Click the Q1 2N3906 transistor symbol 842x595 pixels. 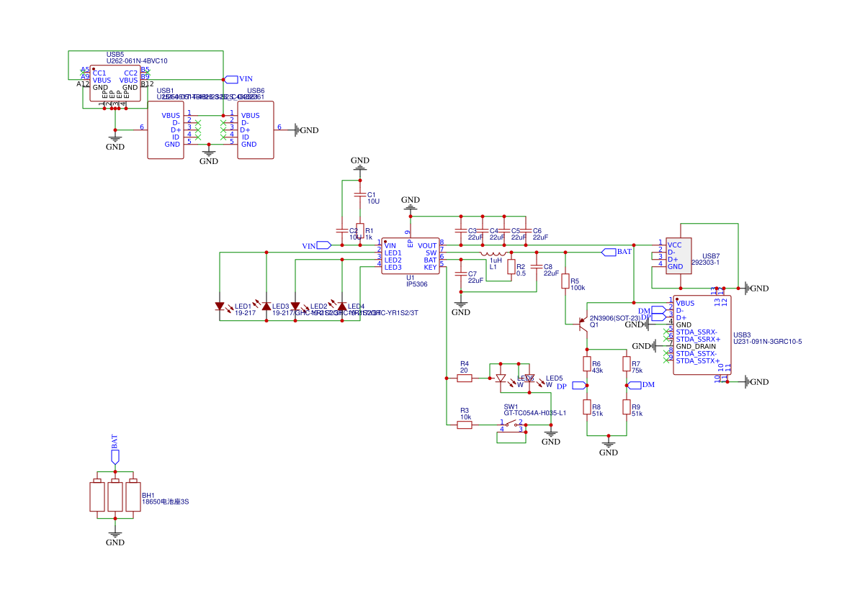[581, 323]
